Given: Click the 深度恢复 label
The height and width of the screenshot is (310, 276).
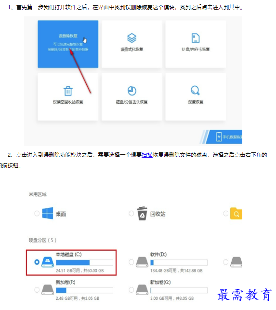Looking at the screenshot, I should (196, 102).
